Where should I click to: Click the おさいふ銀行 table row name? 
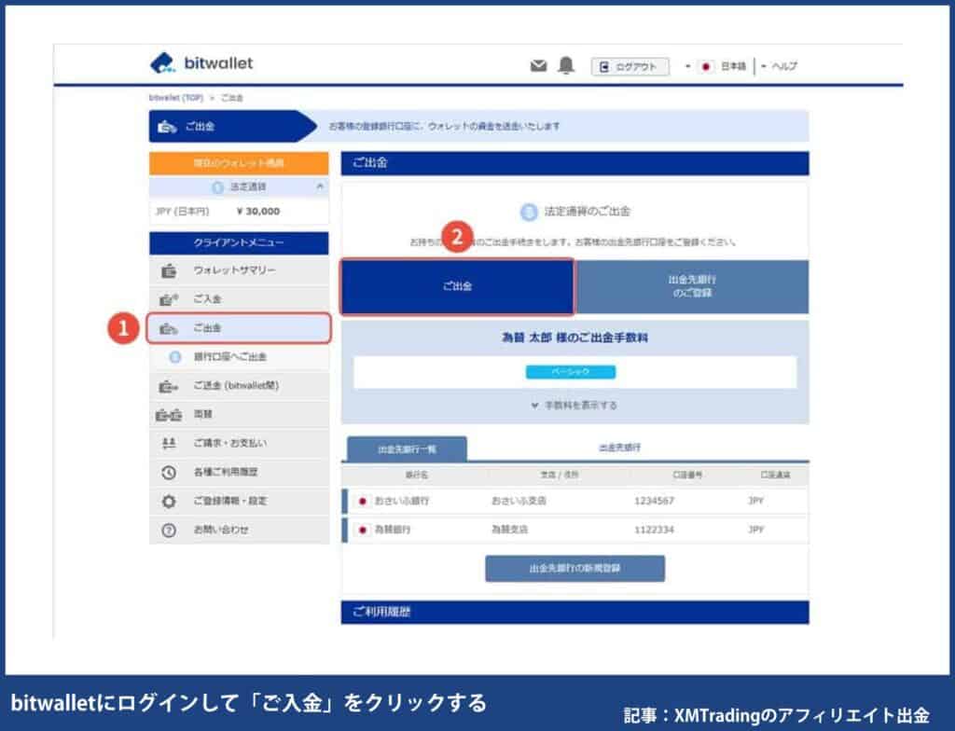401,501
